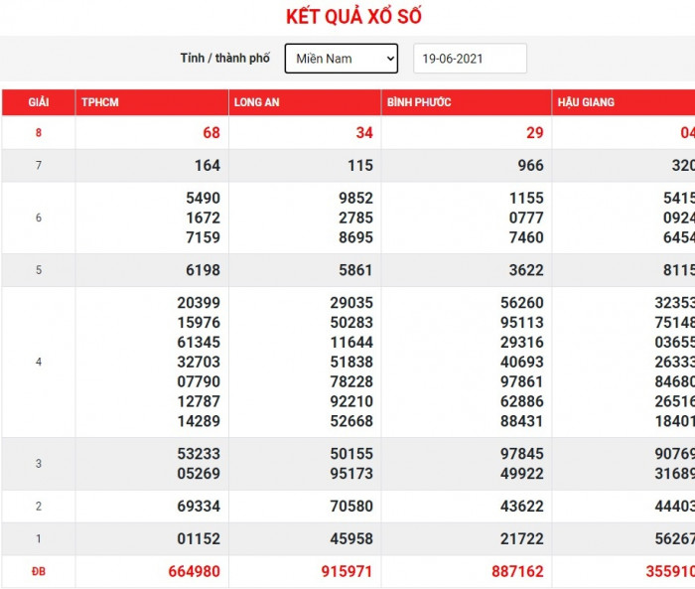Click the Tỉnh / thành phố label
The height and width of the screenshot is (589, 695).
[224, 59]
